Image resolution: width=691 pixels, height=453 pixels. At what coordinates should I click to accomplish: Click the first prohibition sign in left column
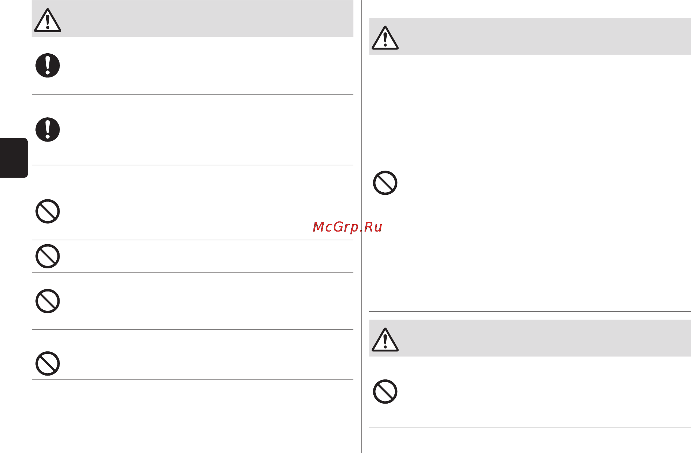[48, 211]
